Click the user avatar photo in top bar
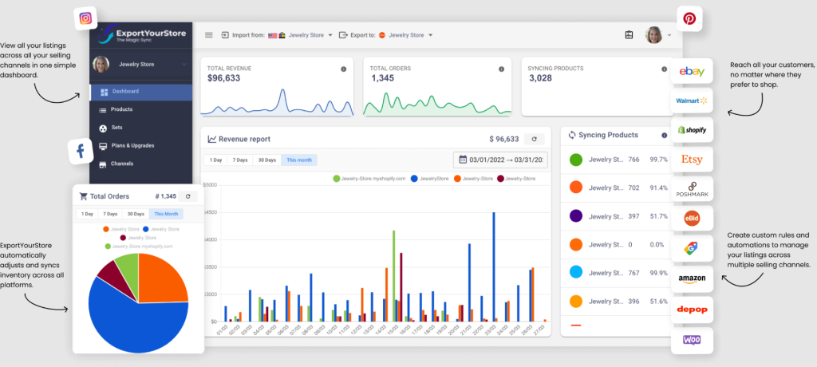The height and width of the screenshot is (367, 817). [x=654, y=35]
